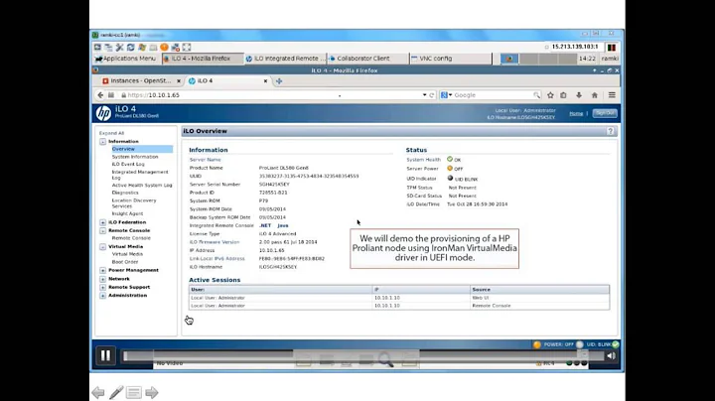Viewport: 715px width, 401px height.
Task: Pause the video playback
Action: coord(105,355)
